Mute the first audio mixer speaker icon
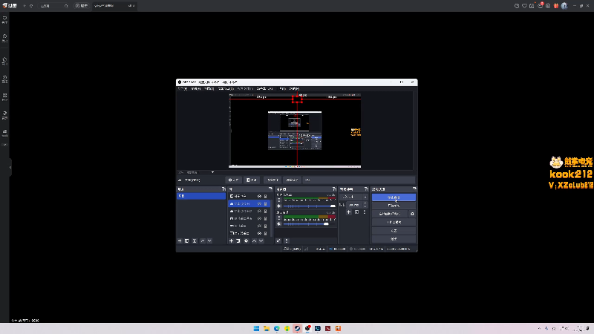 (279, 206)
